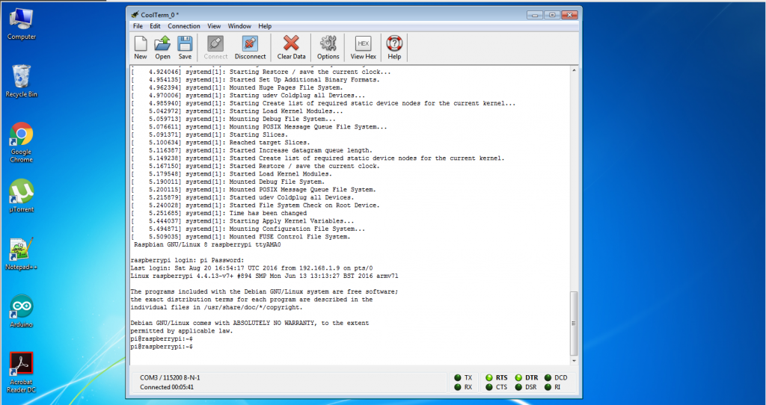Open the Connection menu

(x=183, y=26)
